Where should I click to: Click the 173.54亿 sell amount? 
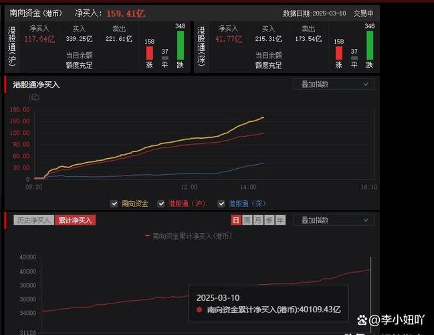pyautogui.click(x=308, y=39)
